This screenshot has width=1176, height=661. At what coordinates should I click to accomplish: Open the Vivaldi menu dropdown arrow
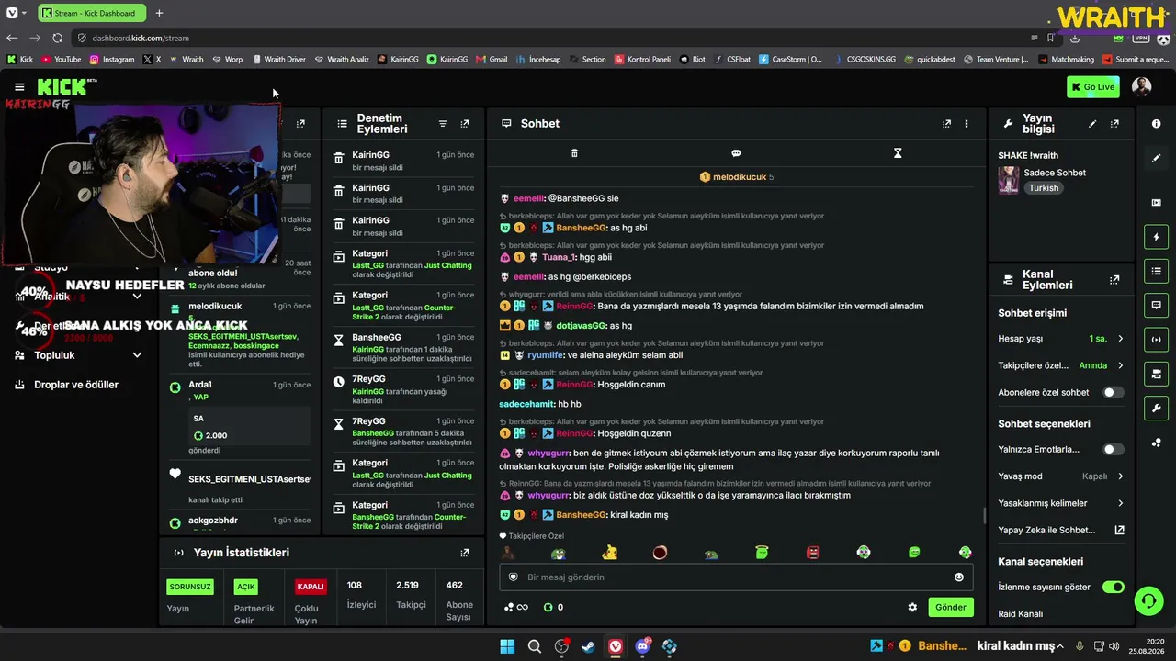pos(24,13)
